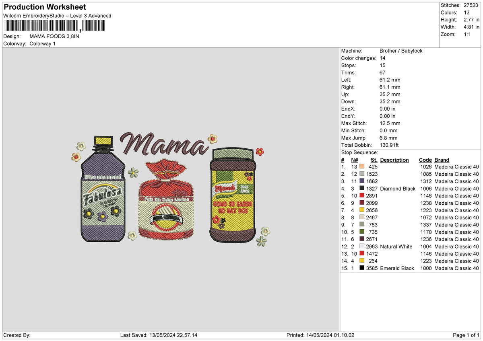483x341 pixels.
Task: Click the peach color swatch for stop 1
Action: pos(362,166)
